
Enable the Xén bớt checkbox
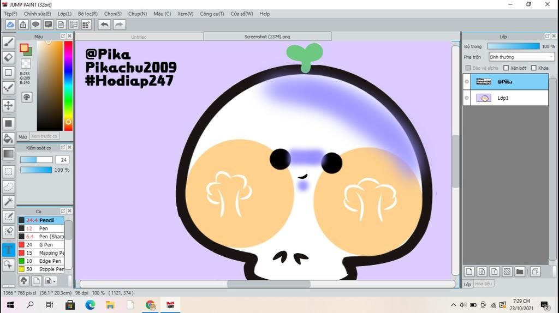(x=506, y=68)
